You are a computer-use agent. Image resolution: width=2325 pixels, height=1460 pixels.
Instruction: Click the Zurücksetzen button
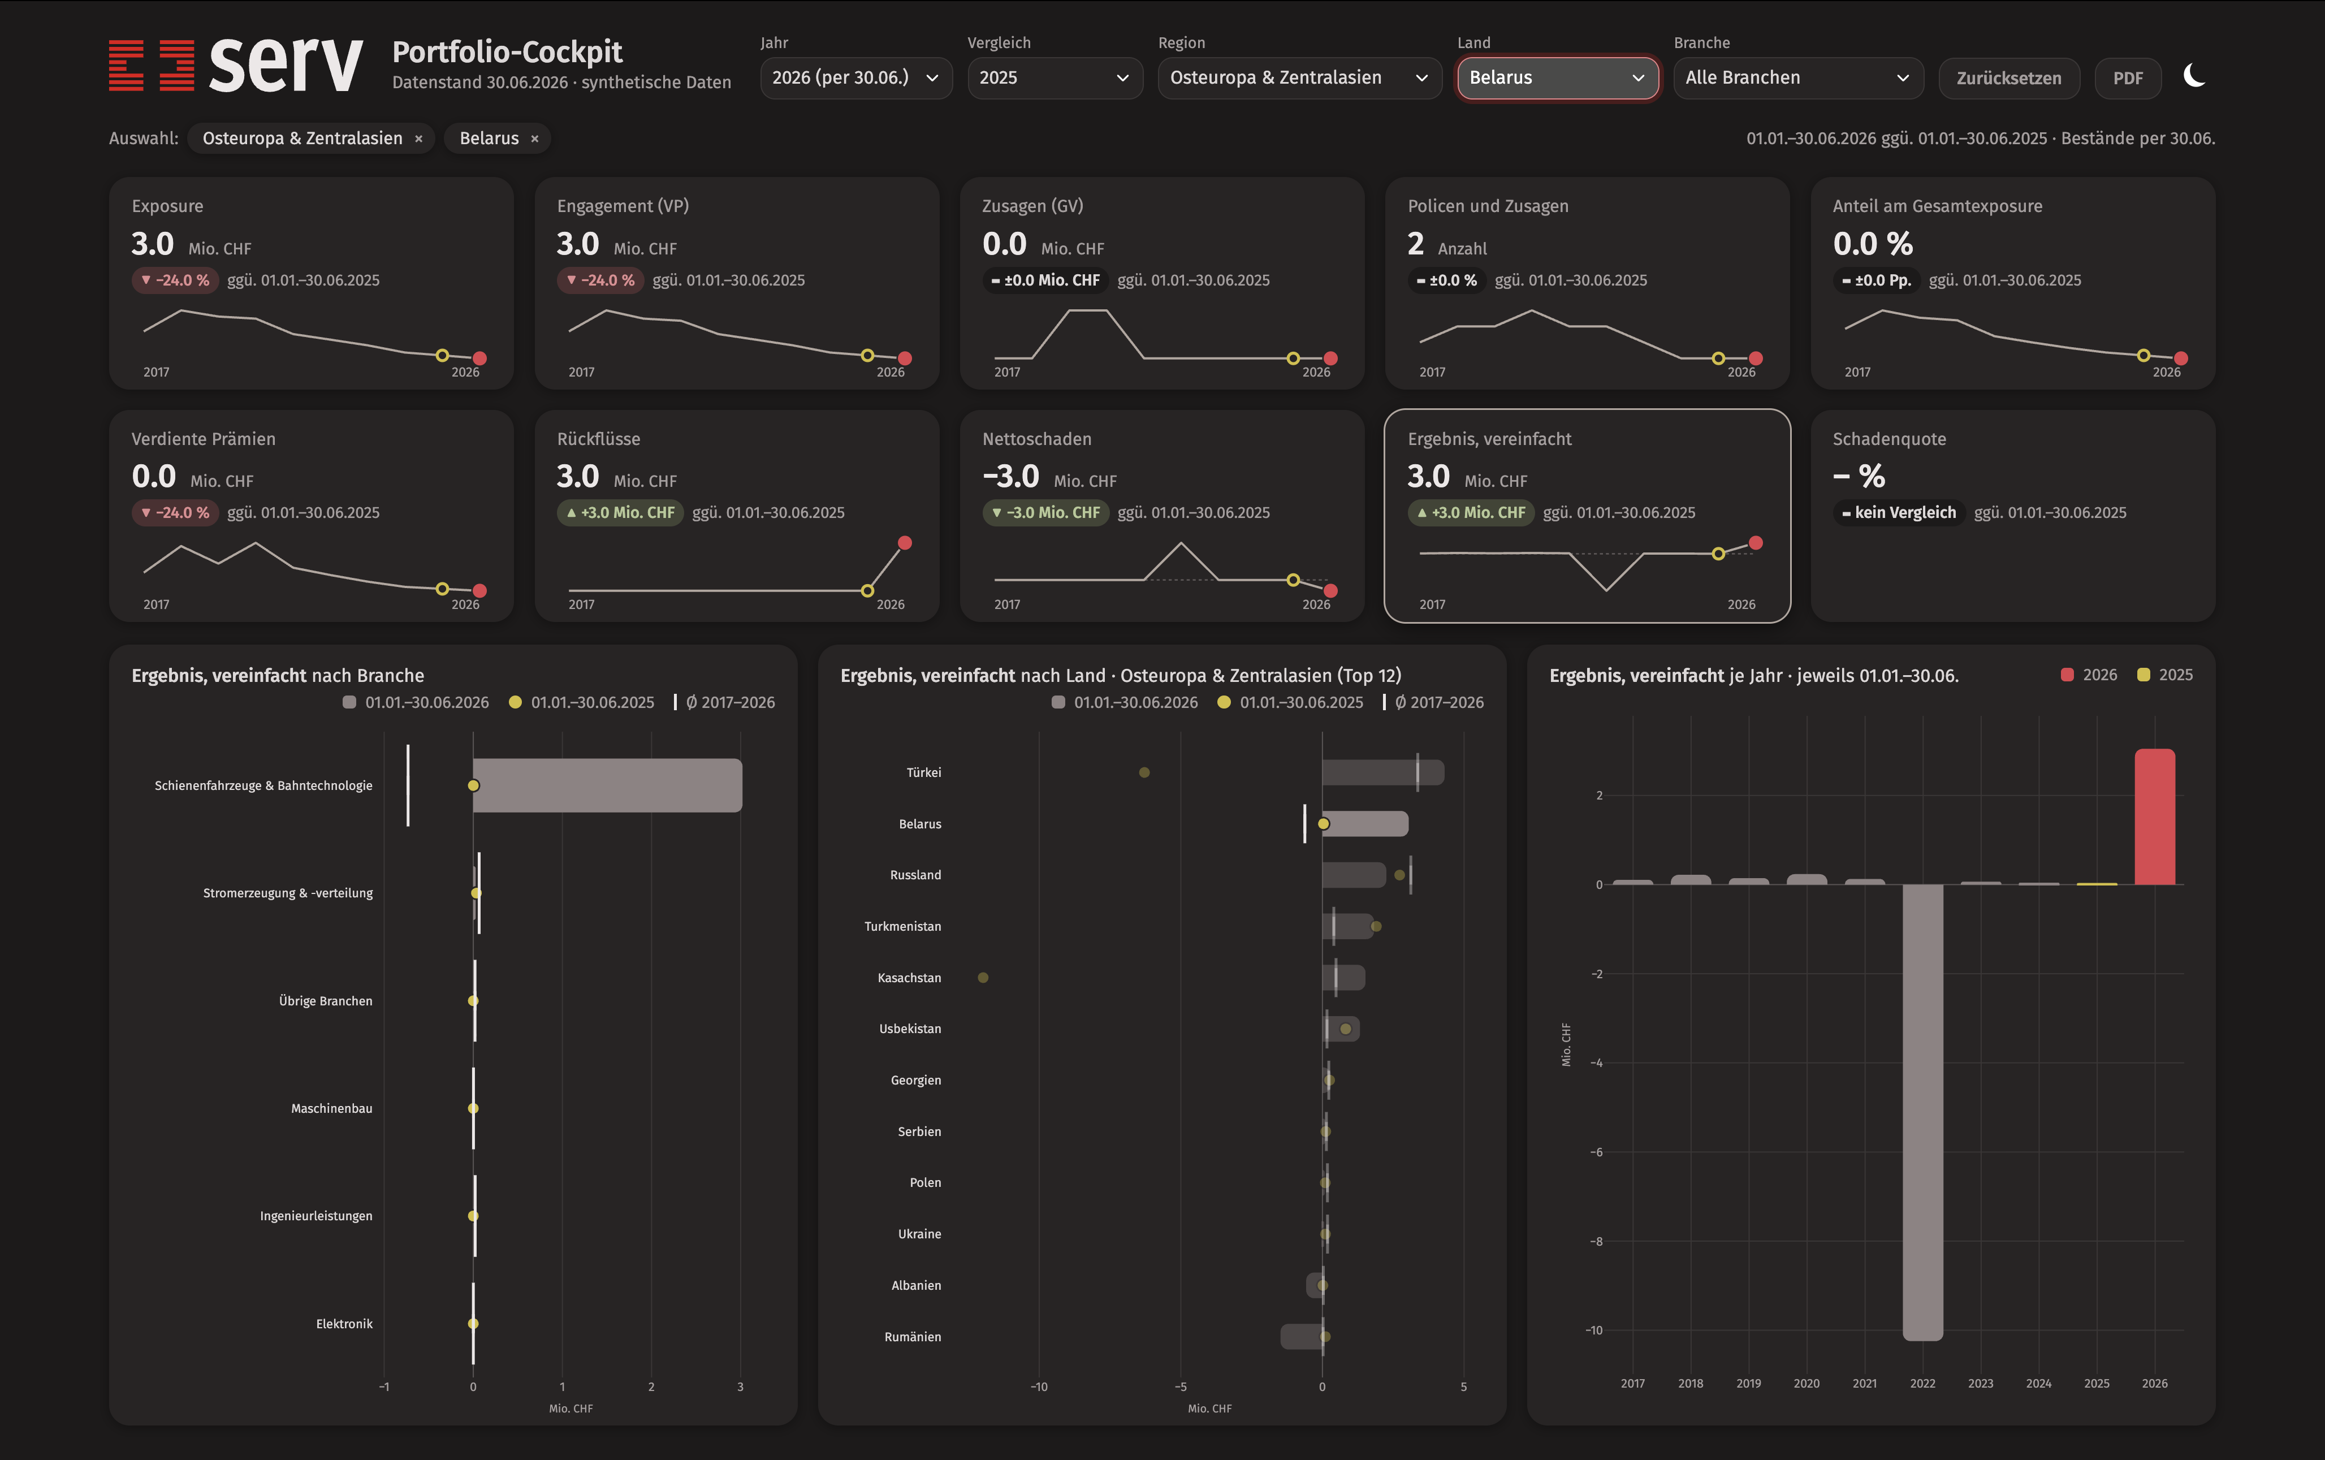pyautogui.click(x=2008, y=78)
